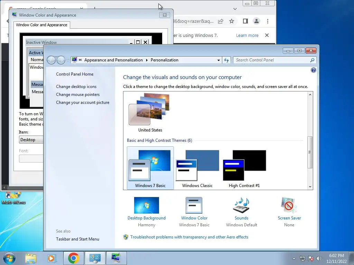Open the Multi-MEmu desktop shortcut
Viewport: 354px width, 265px height.
13,198
